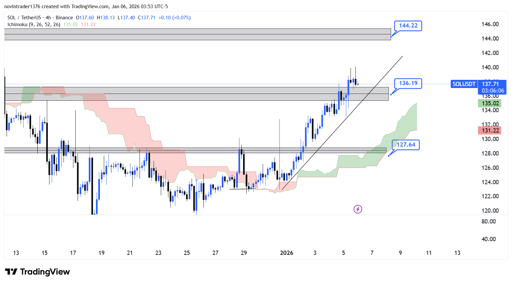
Task: Click the 146.00 level on price axis
Action: coord(490,24)
